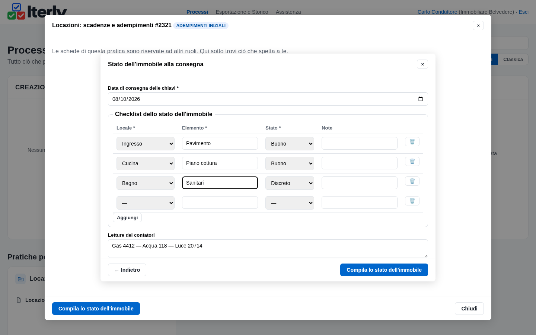Viewport: 536px width, 335px height.
Task: Open the Locale dropdown showing Cucina
Action: click(146, 163)
